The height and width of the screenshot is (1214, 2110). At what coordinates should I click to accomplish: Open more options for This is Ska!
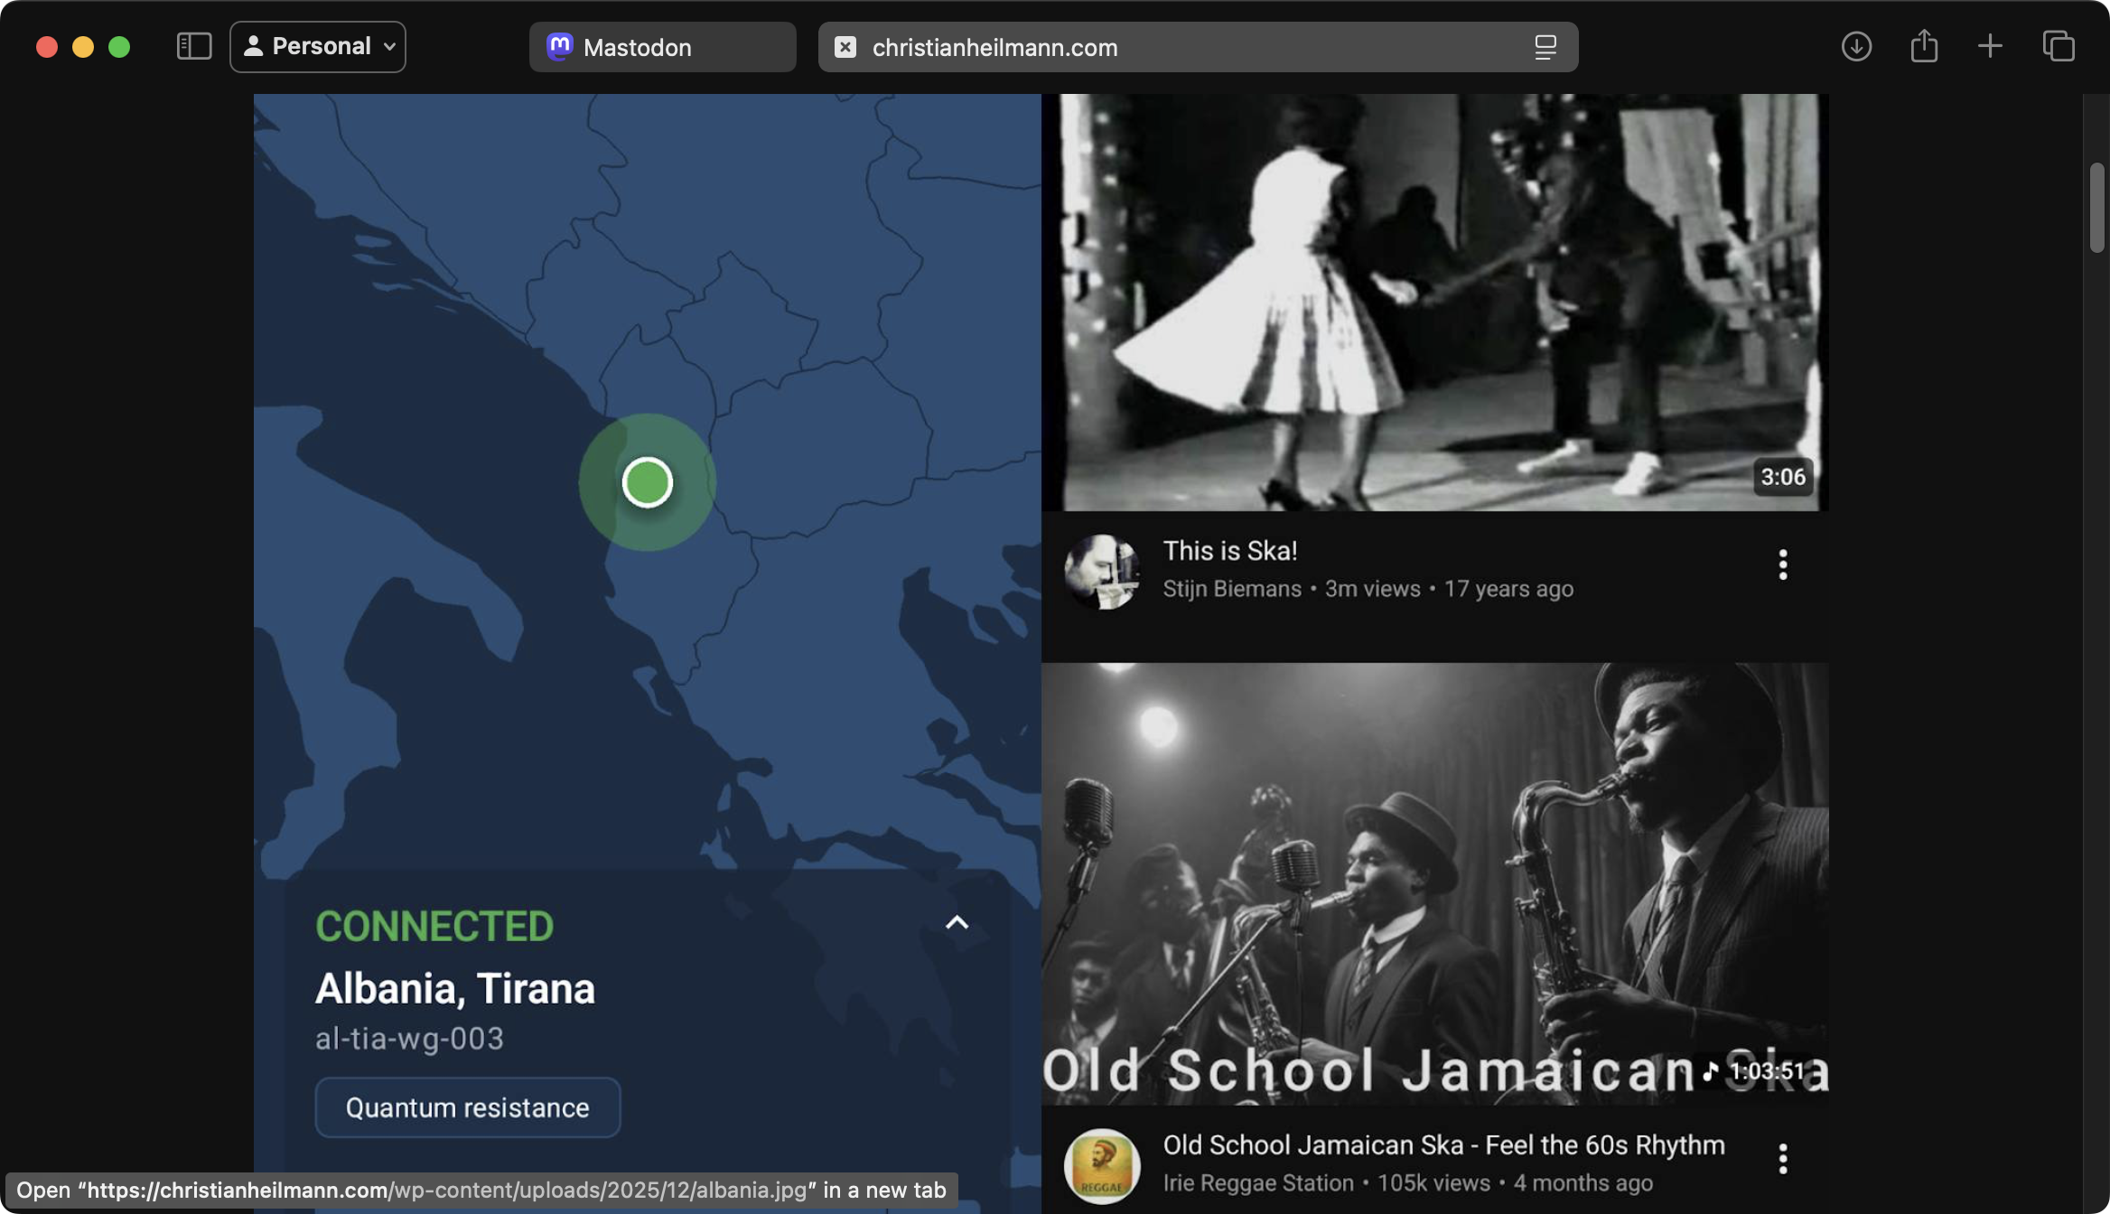click(x=1782, y=565)
